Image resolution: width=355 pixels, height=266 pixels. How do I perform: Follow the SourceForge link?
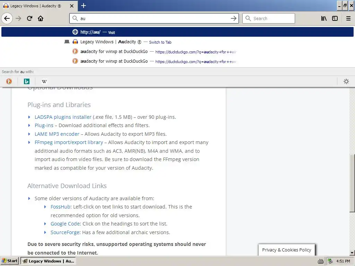(65, 232)
